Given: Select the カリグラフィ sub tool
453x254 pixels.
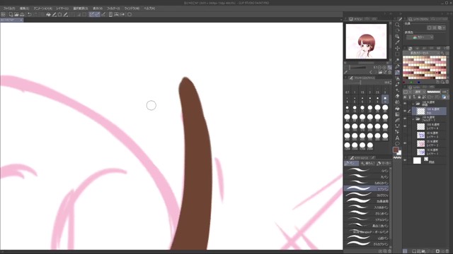Looking at the screenshot, I should (367, 195).
